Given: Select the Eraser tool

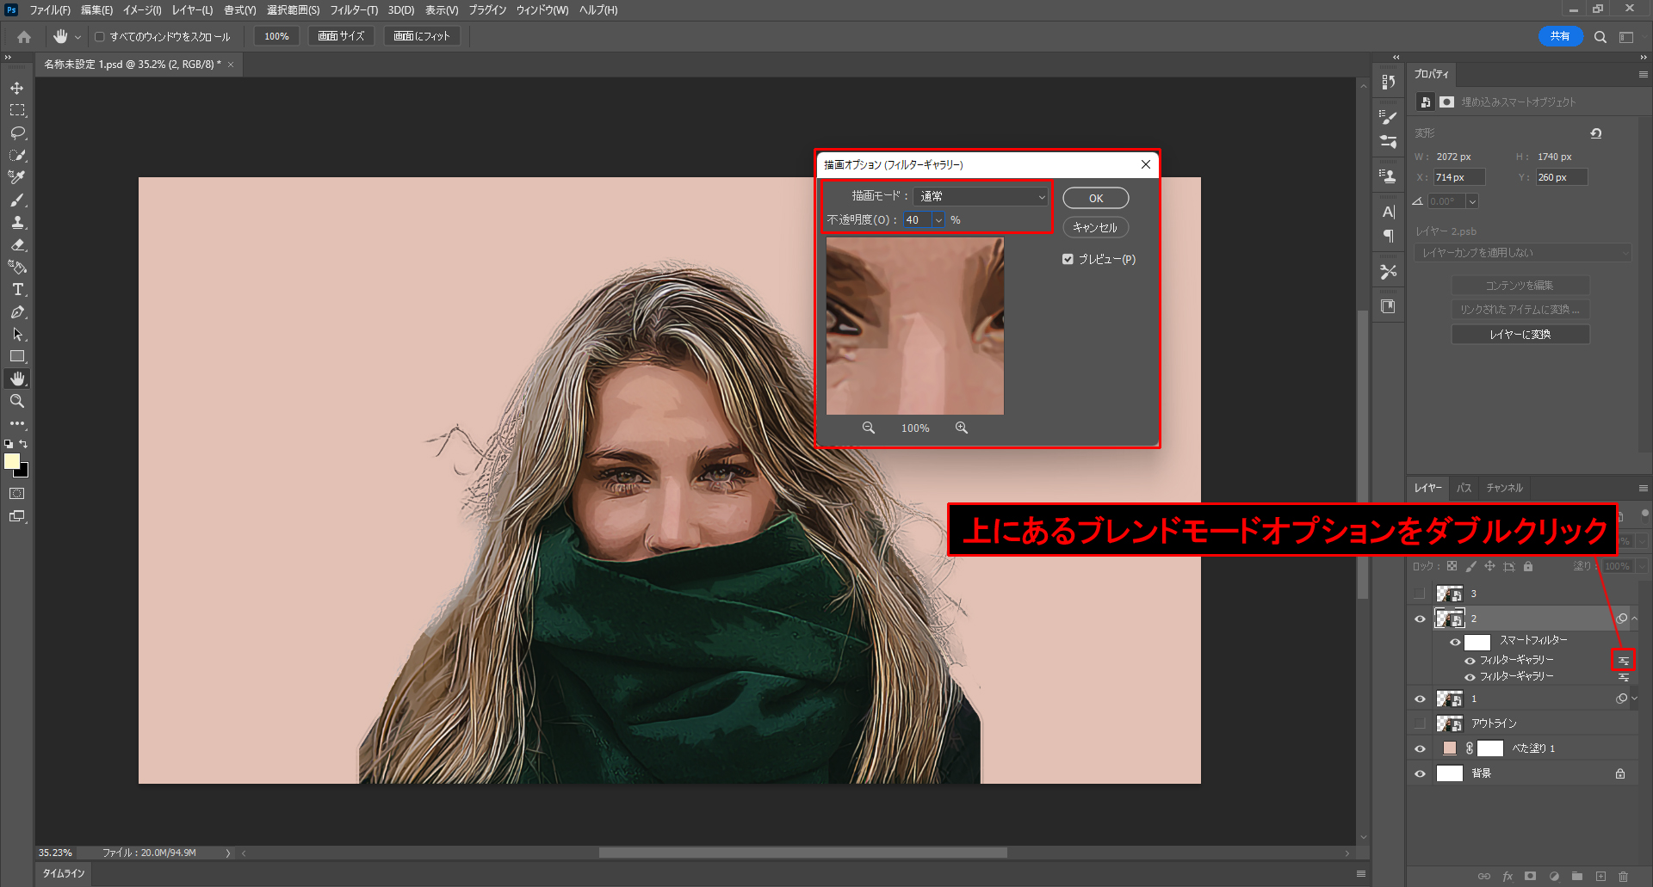Looking at the screenshot, I should click(17, 245).
